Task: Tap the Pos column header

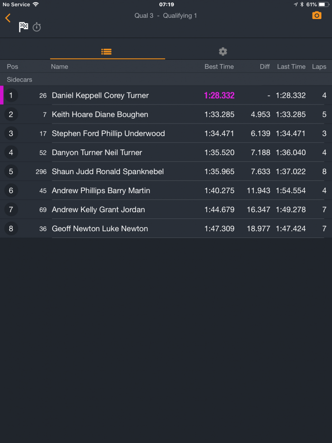Action: 12,66
